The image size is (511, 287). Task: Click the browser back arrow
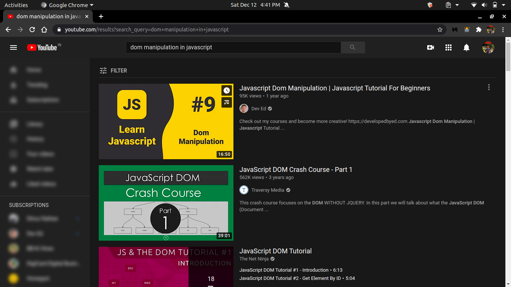pyautogui.click(x=8, y=30)
